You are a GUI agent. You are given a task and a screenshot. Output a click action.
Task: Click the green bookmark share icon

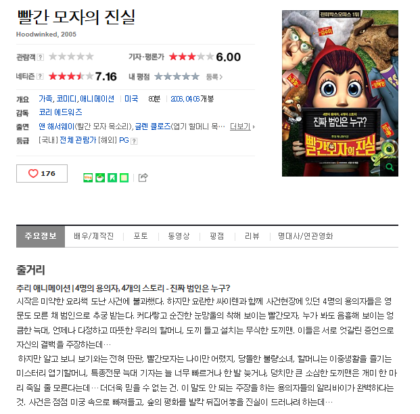[112, 178]
